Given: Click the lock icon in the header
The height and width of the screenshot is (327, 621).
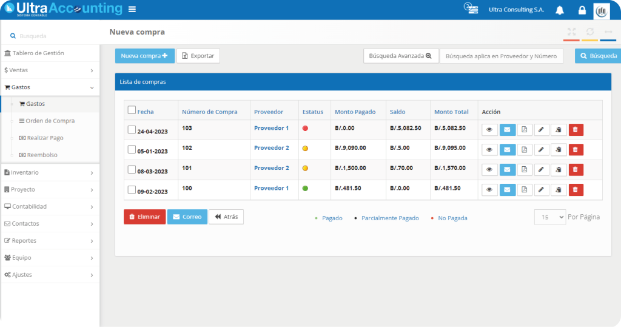Looking at the screenshot, I should coord(582,10).
